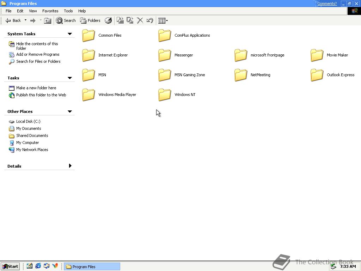Select the ComPlus Applications folder
This screenshot has height=271, width=361.
[x=184, y=36]
